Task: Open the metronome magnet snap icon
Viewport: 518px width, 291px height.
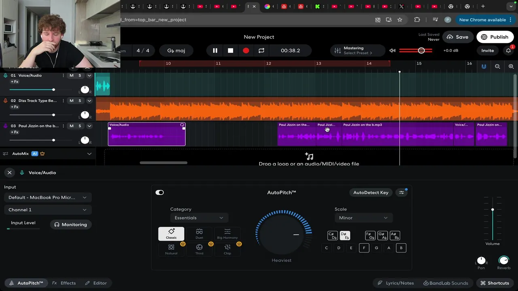Action: [484, 66]
